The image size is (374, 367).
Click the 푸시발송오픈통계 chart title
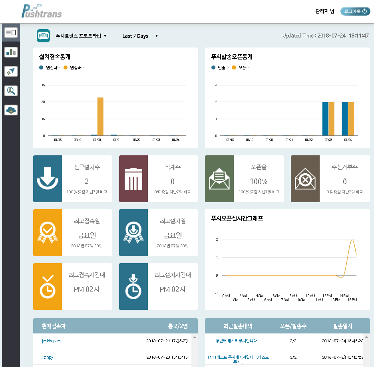tap(232, 57)
